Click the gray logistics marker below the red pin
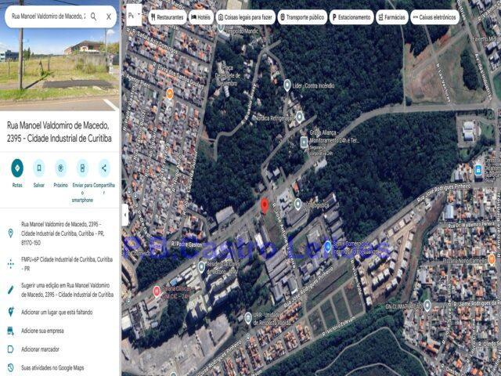Image resolution: width=501 pixels, height=376 pixels. (x=297, y=204)
